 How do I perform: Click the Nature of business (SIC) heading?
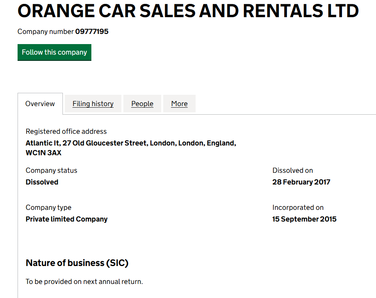(x=77, y=263)
